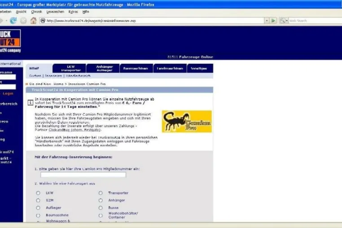Screen dimensions: 342x228
Task: Select the SZM radio button
Action: [x=38, y=201]
